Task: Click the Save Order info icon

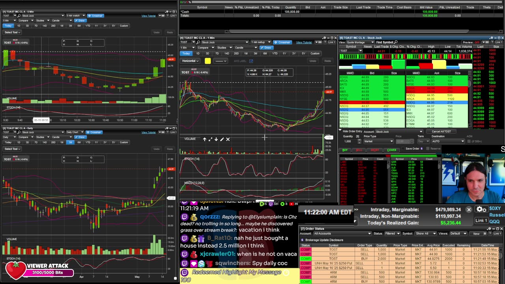Action: point(422,149)
